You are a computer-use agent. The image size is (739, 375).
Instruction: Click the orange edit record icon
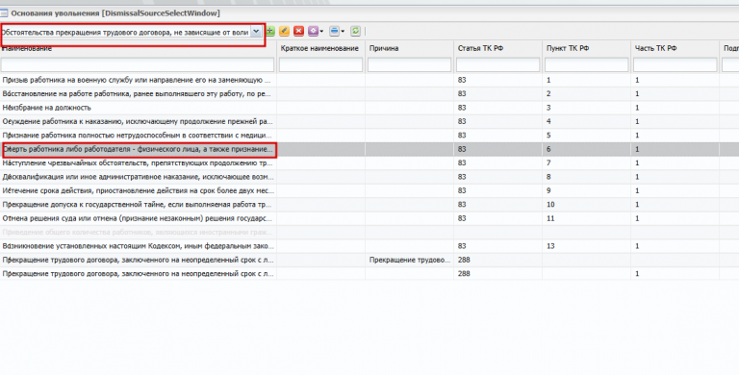[x=284, y=31]
